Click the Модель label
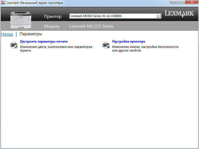 click(x=52, y=26)
